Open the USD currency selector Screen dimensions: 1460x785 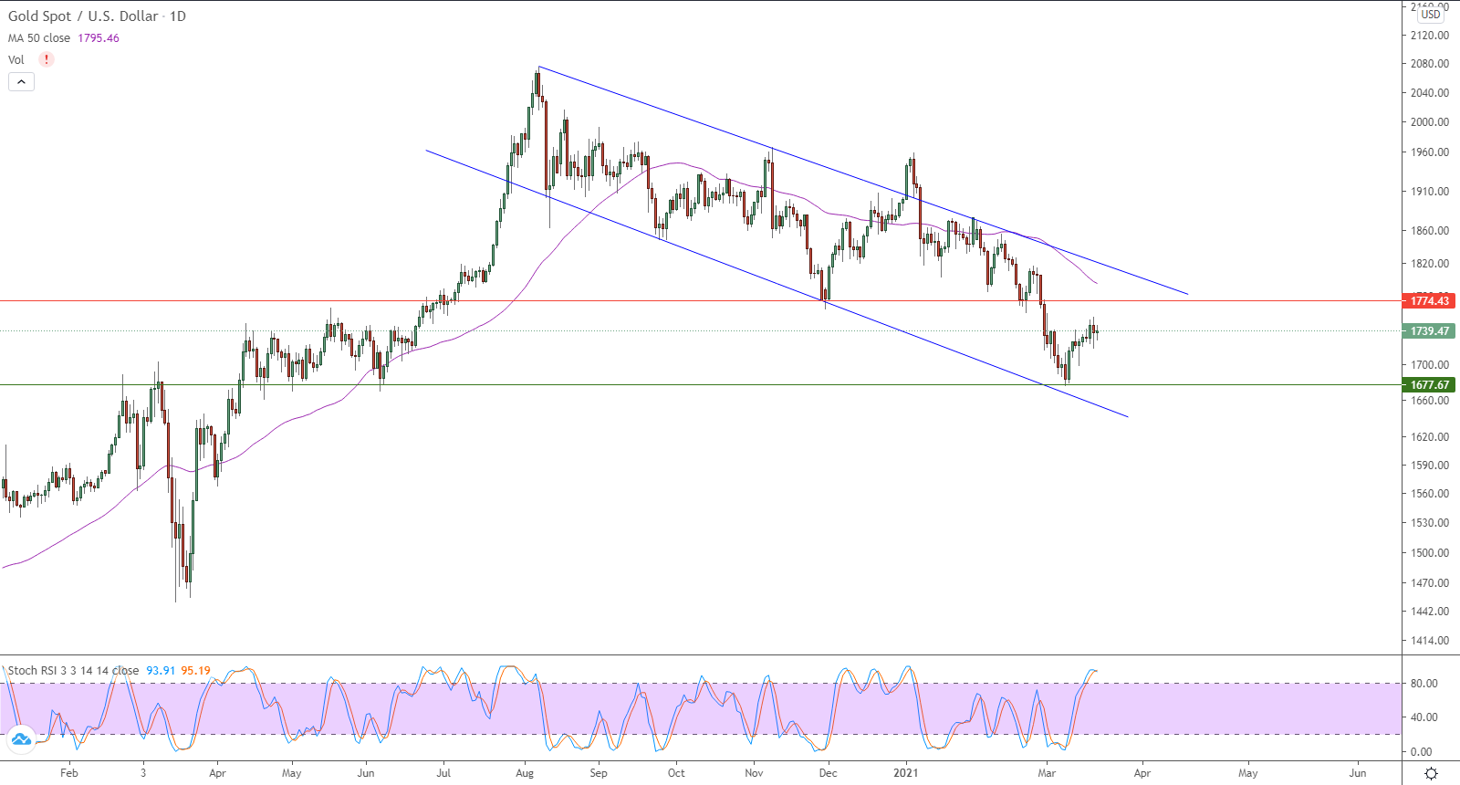click(1431, 14)
